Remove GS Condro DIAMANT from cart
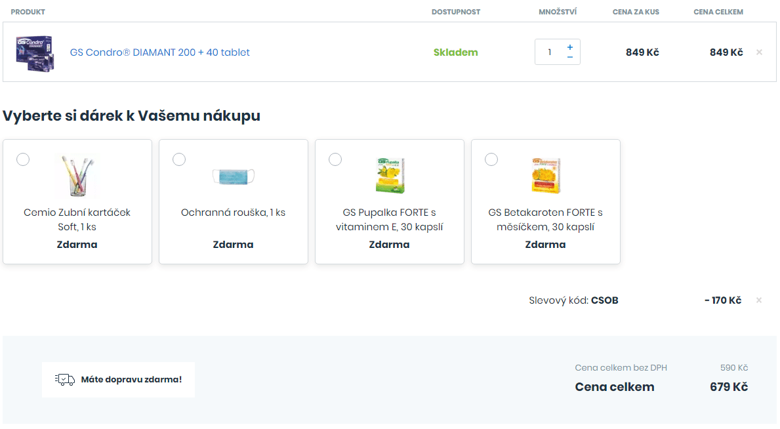This screenshot has width=780, height=429. (x=759, y=52)
